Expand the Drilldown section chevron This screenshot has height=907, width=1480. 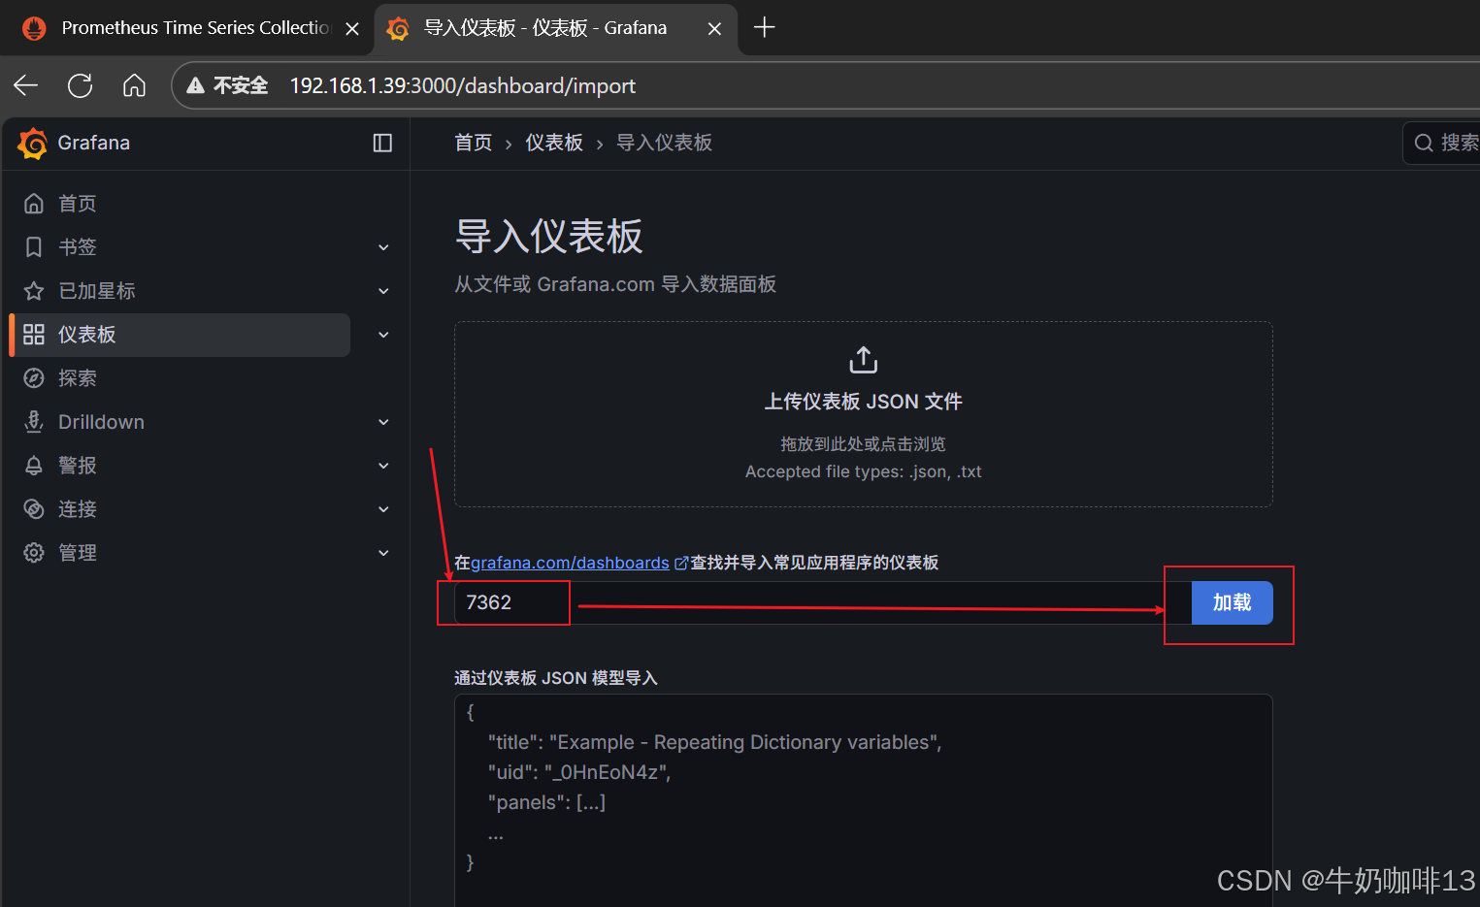pos(383,422)
